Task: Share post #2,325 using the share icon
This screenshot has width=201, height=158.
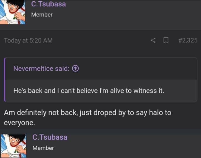Action: point(153,40)
